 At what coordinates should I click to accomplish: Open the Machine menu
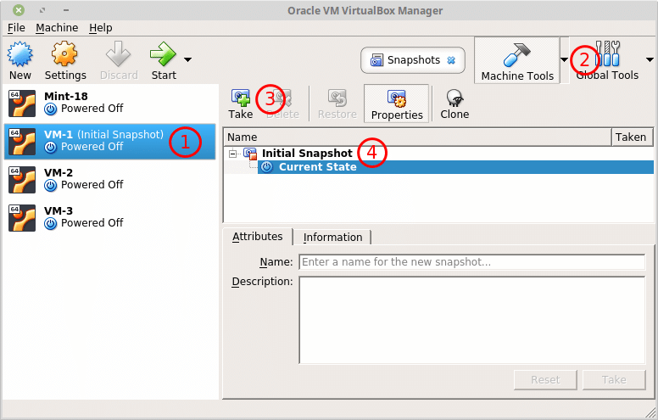point(57,28)
